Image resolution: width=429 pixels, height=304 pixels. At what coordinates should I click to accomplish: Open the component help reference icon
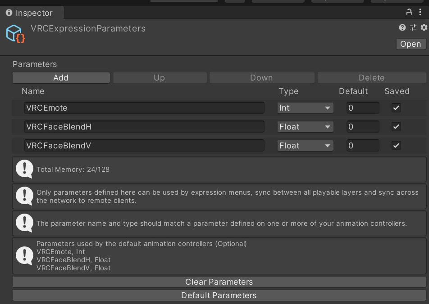coord(402,27)
